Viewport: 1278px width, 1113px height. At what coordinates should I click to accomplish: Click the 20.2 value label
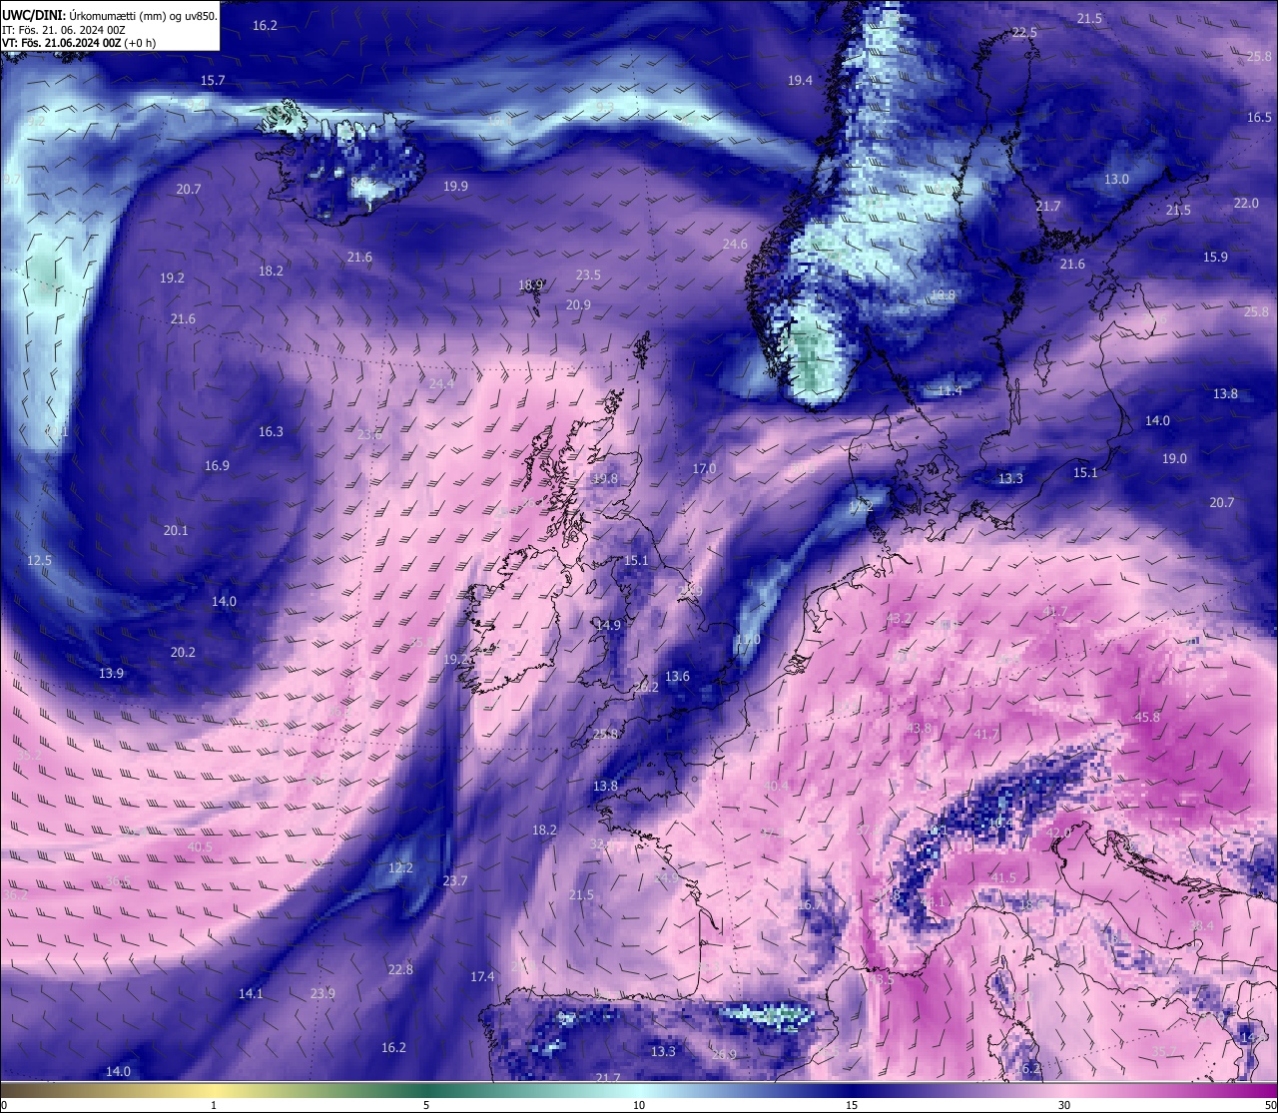(x=183, y=652)
